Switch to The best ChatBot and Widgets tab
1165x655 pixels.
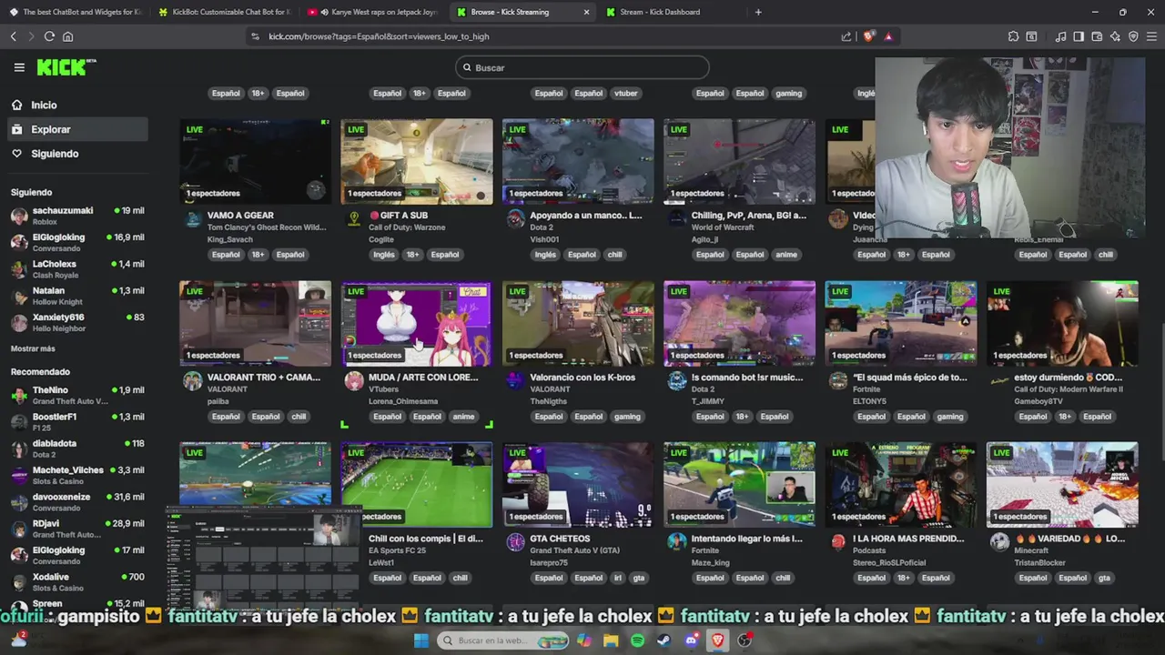pyautogui.click(x=75, y=12)
